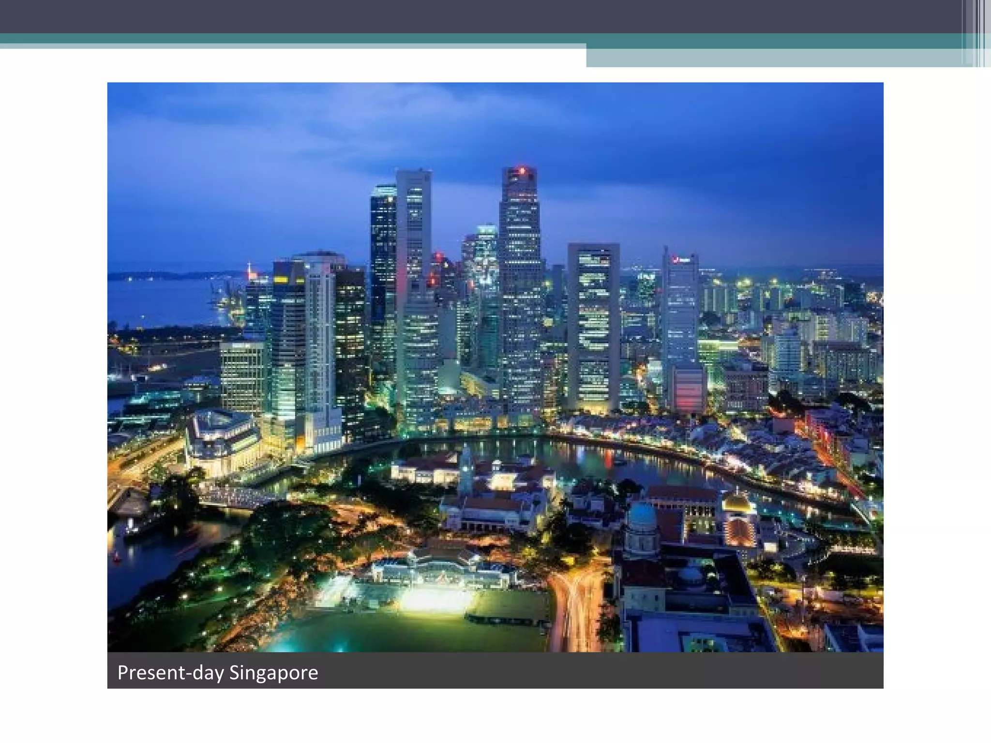Click the Singapore skyline photo
This screenshot has height=743, width=991.
pyautogui.click(x=495, y=367)
